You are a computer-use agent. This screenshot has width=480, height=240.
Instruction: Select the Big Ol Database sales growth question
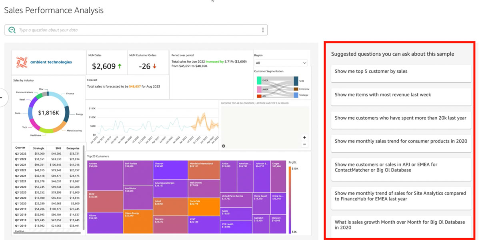(x=401, y=227)
